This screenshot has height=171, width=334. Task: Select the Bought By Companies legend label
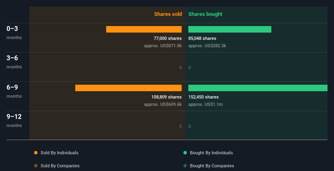pos(212,166)
